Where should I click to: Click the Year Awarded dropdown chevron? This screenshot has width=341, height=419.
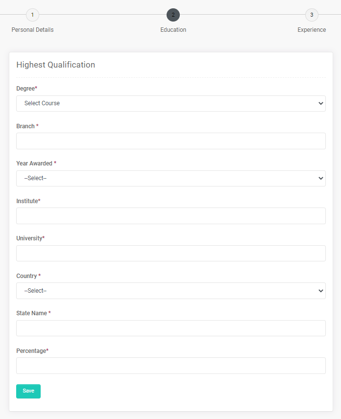tap(321, 178)
